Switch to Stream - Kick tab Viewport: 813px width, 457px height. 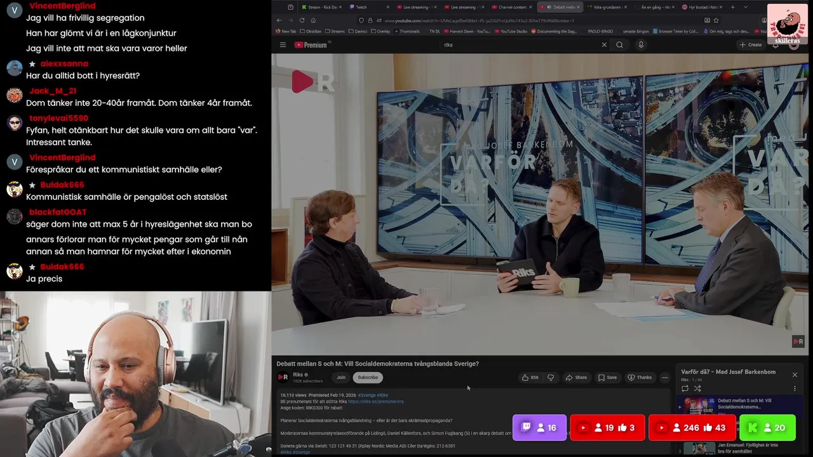321,7
